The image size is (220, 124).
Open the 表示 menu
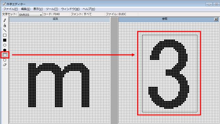pos(38,9)
